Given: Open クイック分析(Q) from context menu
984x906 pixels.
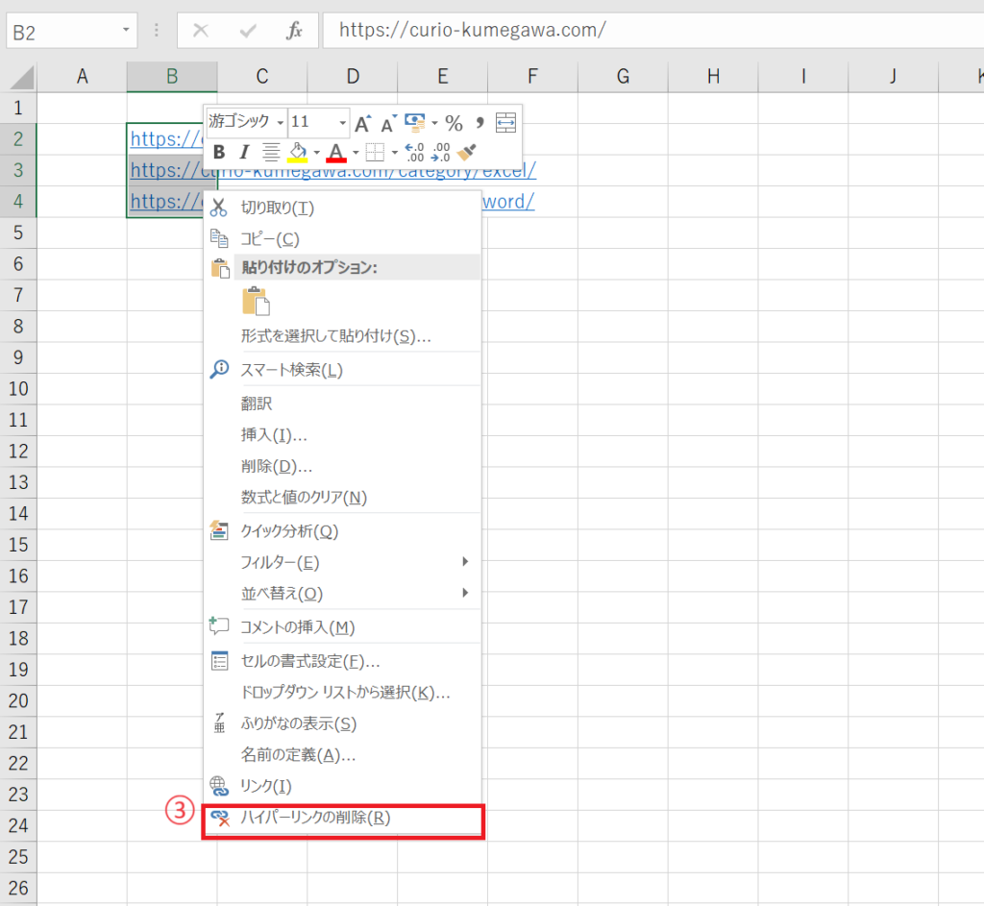Looking at the screenshot, I should 343,531.
